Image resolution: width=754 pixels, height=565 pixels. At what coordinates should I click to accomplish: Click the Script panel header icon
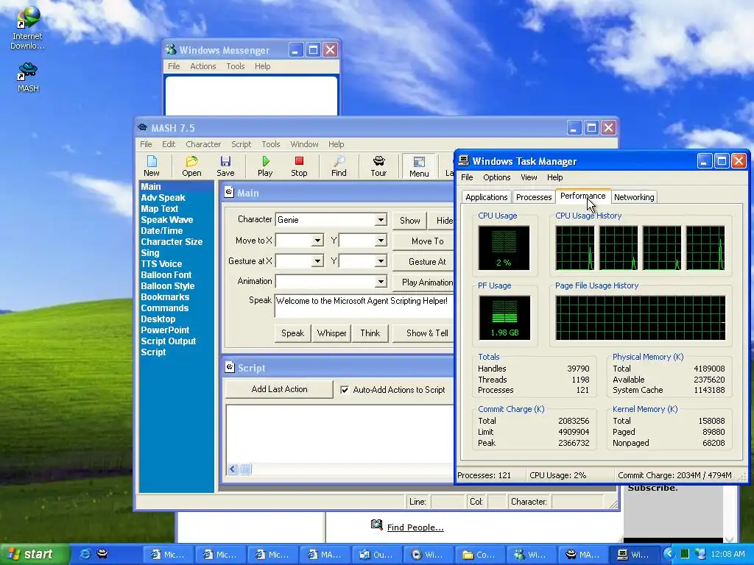coord(230,367)
